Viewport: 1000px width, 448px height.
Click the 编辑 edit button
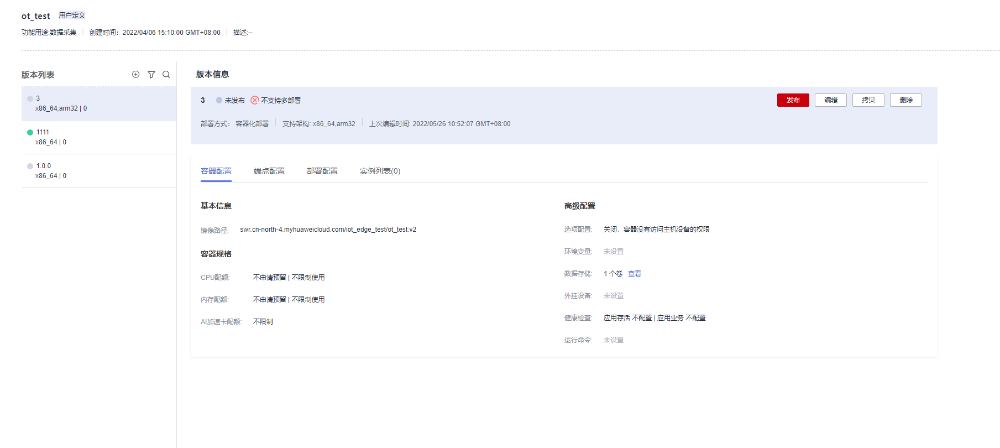831,100
